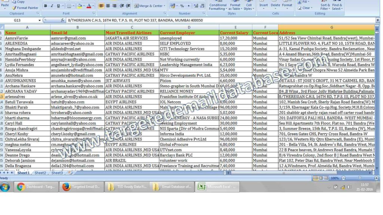Viewport: 383px width, 215px height.
Task: Open Number format dialog launcher
Action: point(203,13)
